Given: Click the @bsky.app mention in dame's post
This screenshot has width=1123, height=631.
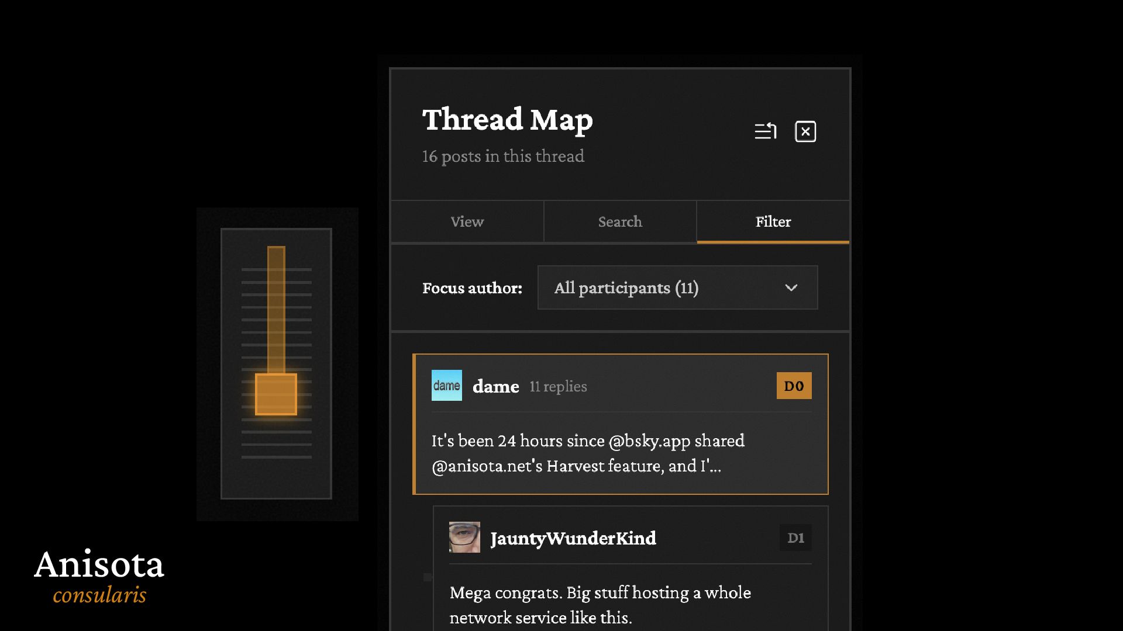Looking at the screenshot, I should (x=649, y=441).
